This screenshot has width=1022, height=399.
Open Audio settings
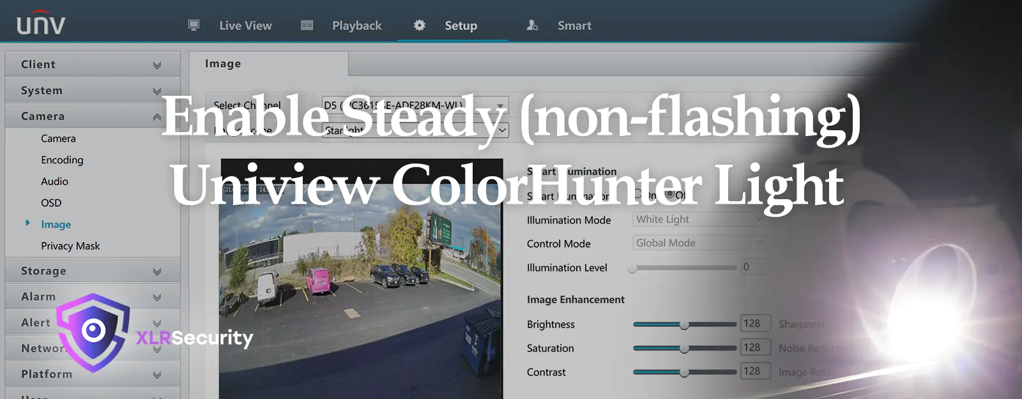point(54,181)
